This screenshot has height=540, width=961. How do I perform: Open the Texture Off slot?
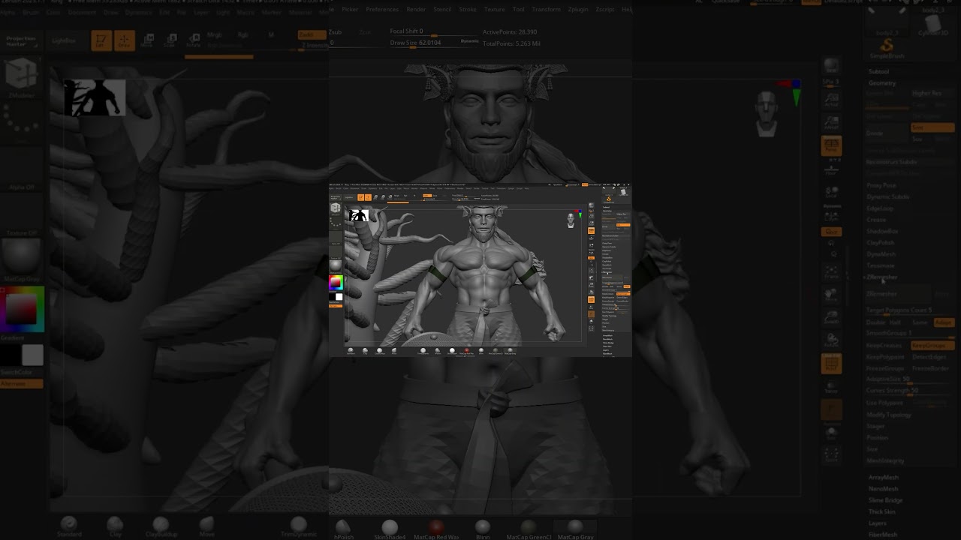pyautogui.click(x=22, y=214)
